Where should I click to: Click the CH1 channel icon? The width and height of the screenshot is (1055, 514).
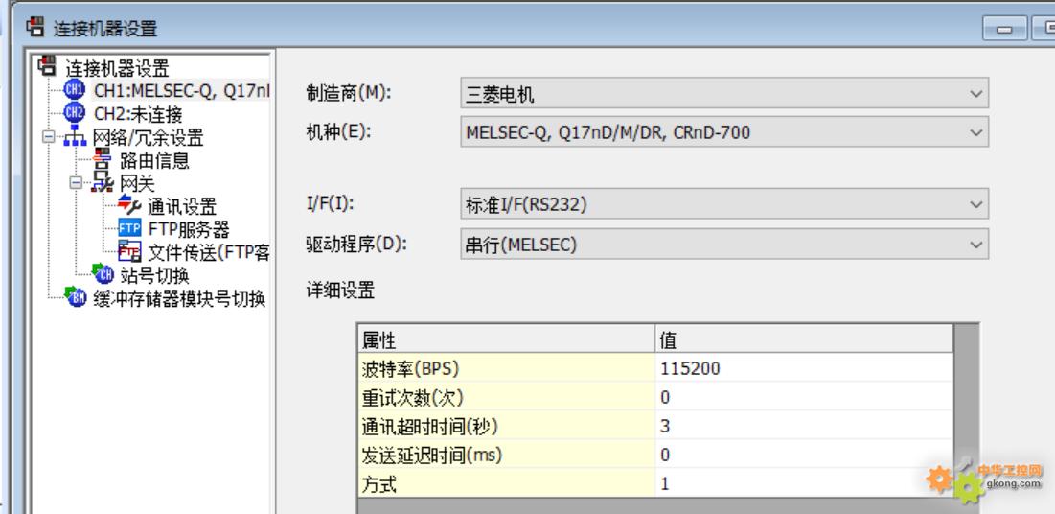(74, 89)
